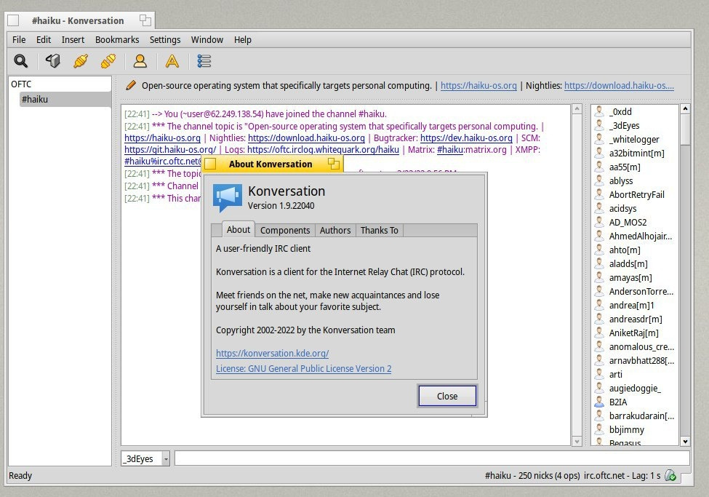Switch to the About tab
709x497 pixels.
239,229
